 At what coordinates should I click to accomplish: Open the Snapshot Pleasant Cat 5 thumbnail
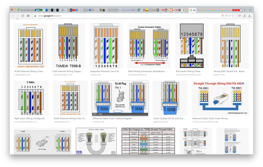pos(106,46)
